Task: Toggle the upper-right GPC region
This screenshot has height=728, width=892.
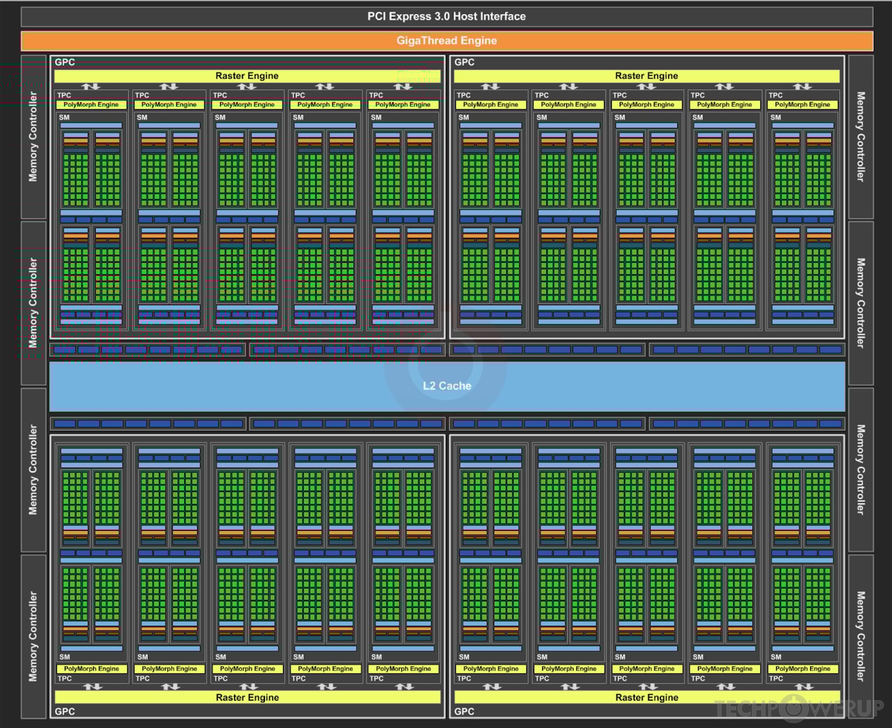Action: 463,62
